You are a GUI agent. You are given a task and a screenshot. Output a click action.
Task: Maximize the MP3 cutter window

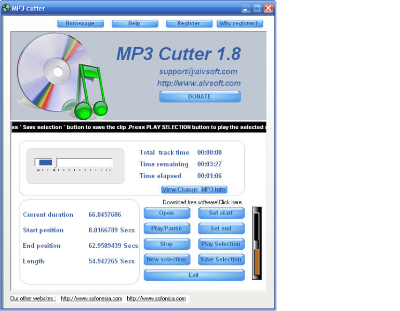click(257, 8)
